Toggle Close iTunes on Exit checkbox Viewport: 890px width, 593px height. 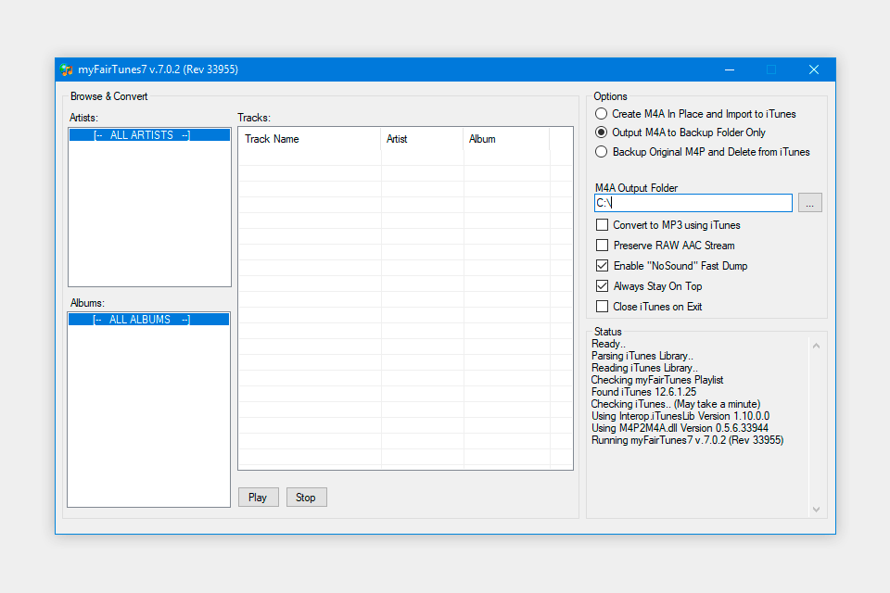(603, 307)
